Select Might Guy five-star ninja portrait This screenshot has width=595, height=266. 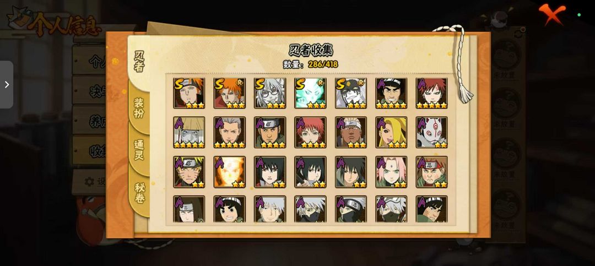391,93
